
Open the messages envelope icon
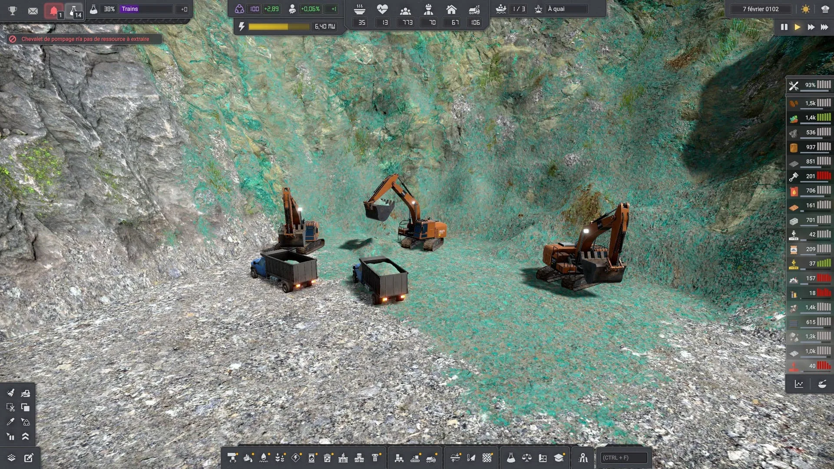pyautogui.click(x=33, y=10)
